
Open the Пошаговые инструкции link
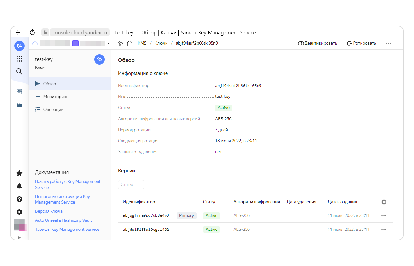tap(63, 199)
